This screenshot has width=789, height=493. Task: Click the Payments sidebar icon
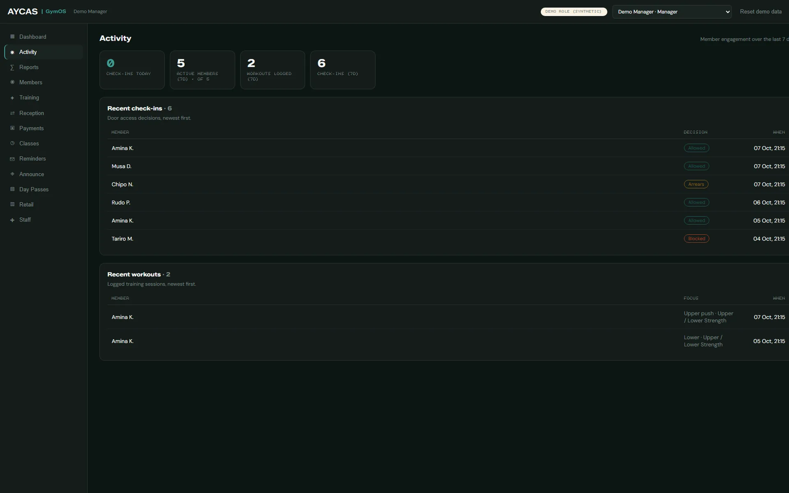pyautogui.click(x=12, y=128)
